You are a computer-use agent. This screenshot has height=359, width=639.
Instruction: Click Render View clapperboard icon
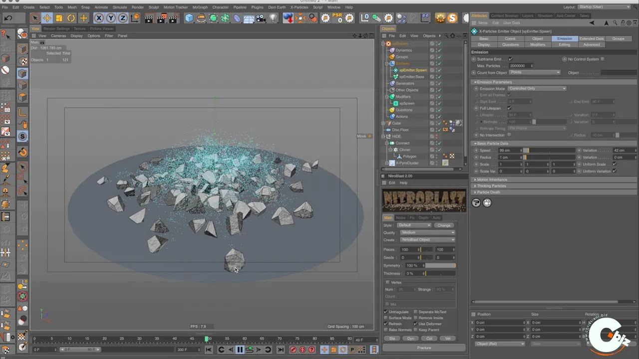tap(149, 18)
